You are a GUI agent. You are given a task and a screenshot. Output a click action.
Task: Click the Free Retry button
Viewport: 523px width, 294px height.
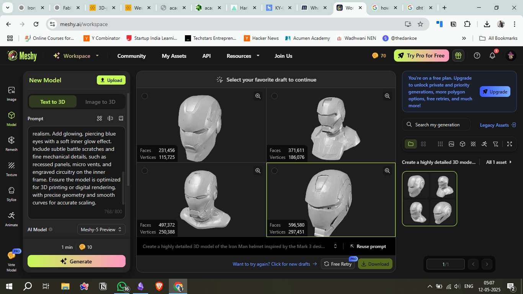tap(338, 264)
